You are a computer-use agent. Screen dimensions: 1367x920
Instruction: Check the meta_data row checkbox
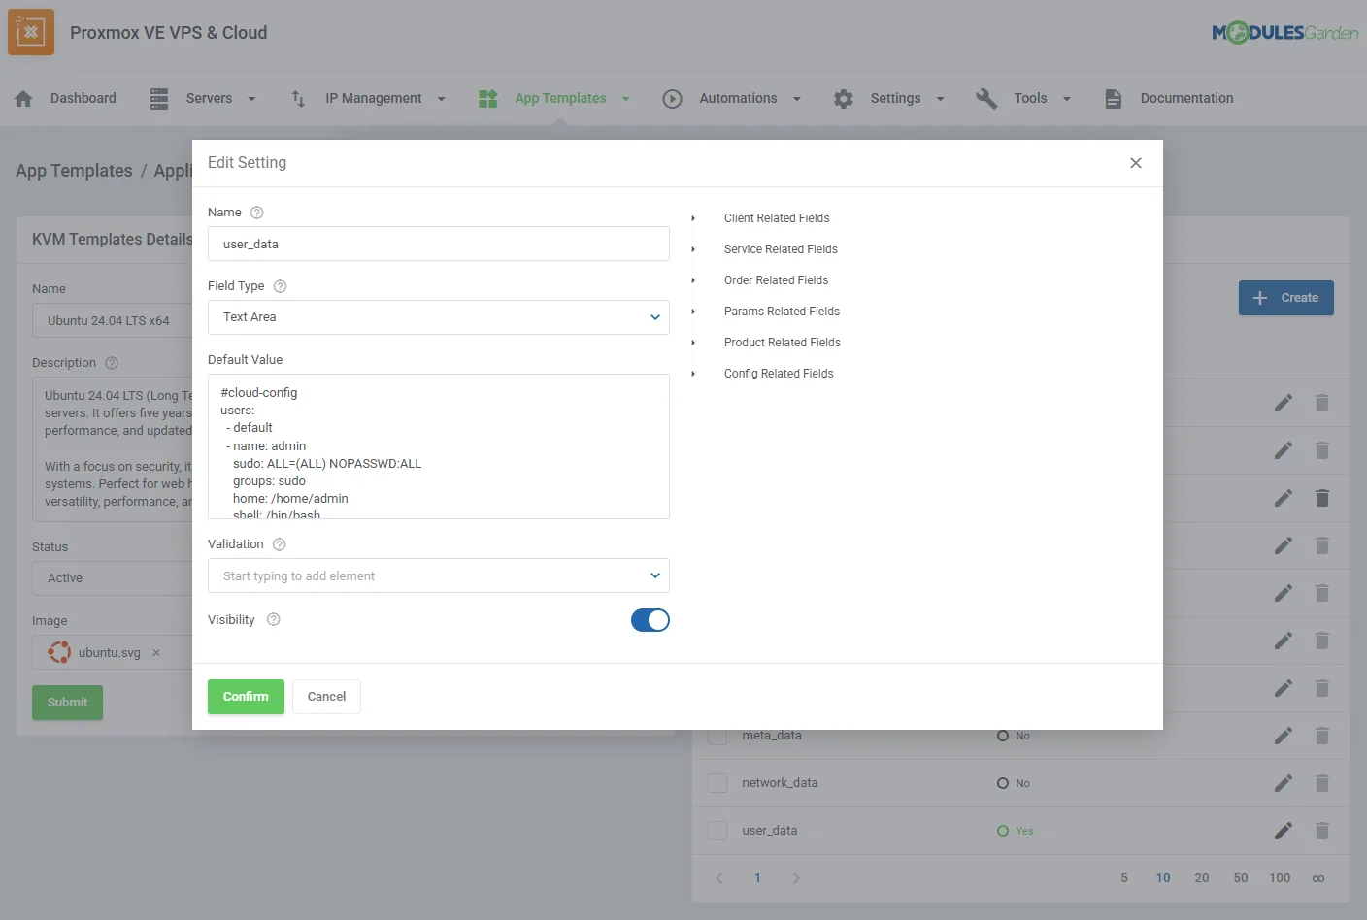[x=717, y=737]
